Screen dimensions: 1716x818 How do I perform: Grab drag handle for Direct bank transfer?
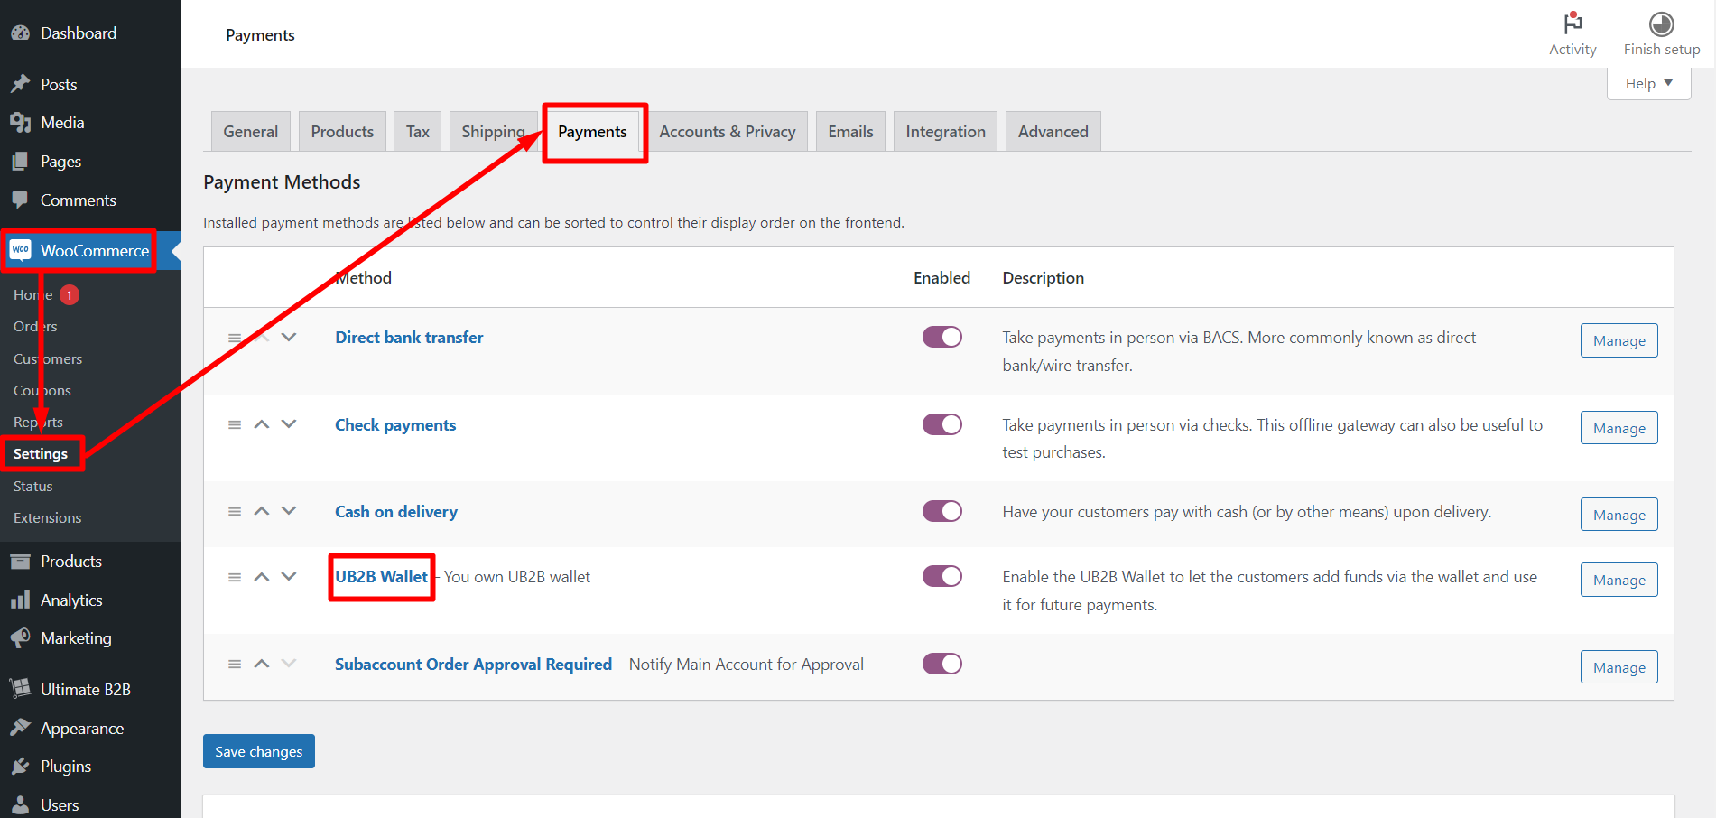click(235, 338)
